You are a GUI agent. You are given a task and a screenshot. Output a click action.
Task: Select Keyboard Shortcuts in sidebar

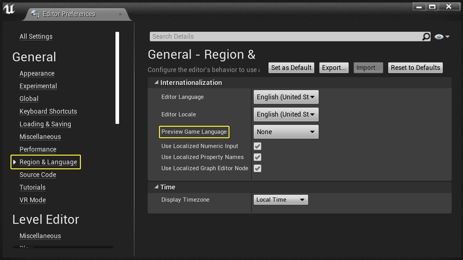point(48,111)
